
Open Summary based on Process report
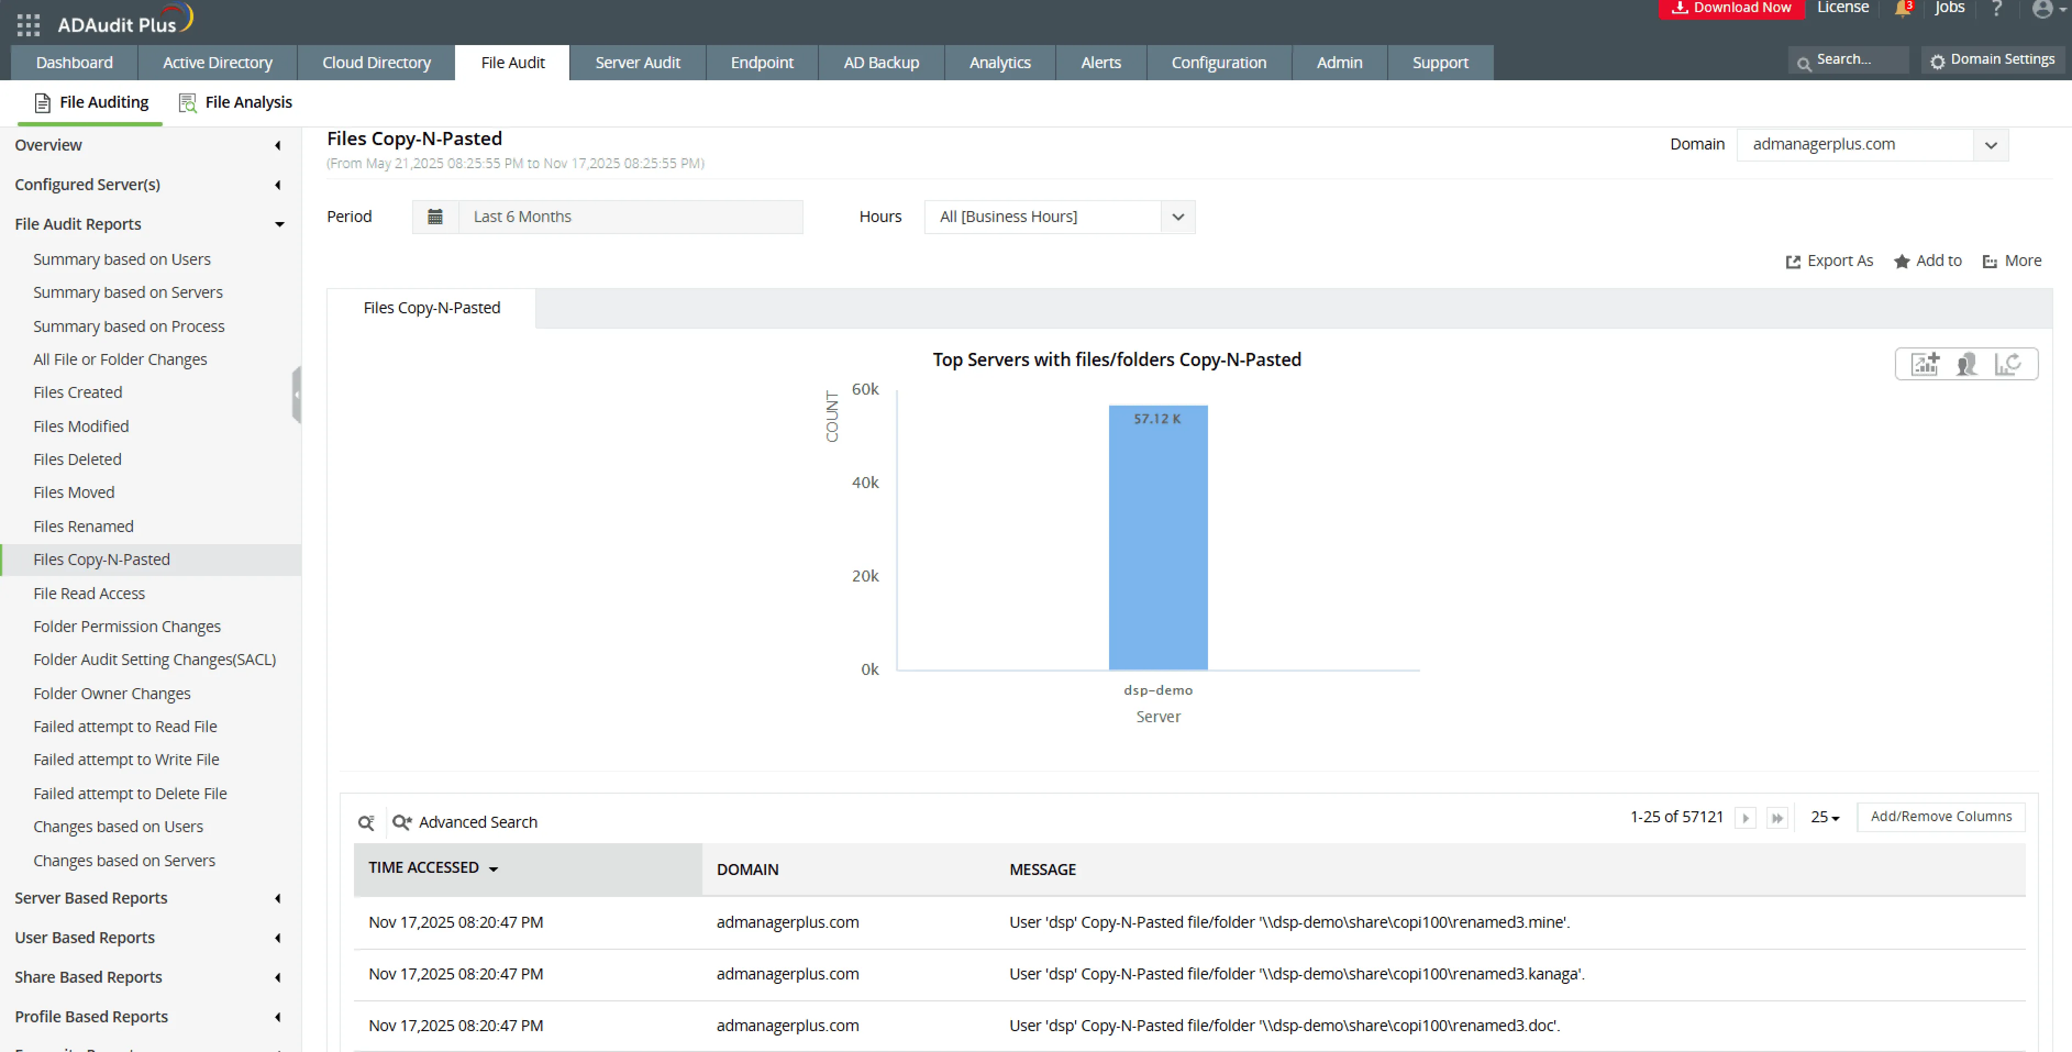point(129,326)
